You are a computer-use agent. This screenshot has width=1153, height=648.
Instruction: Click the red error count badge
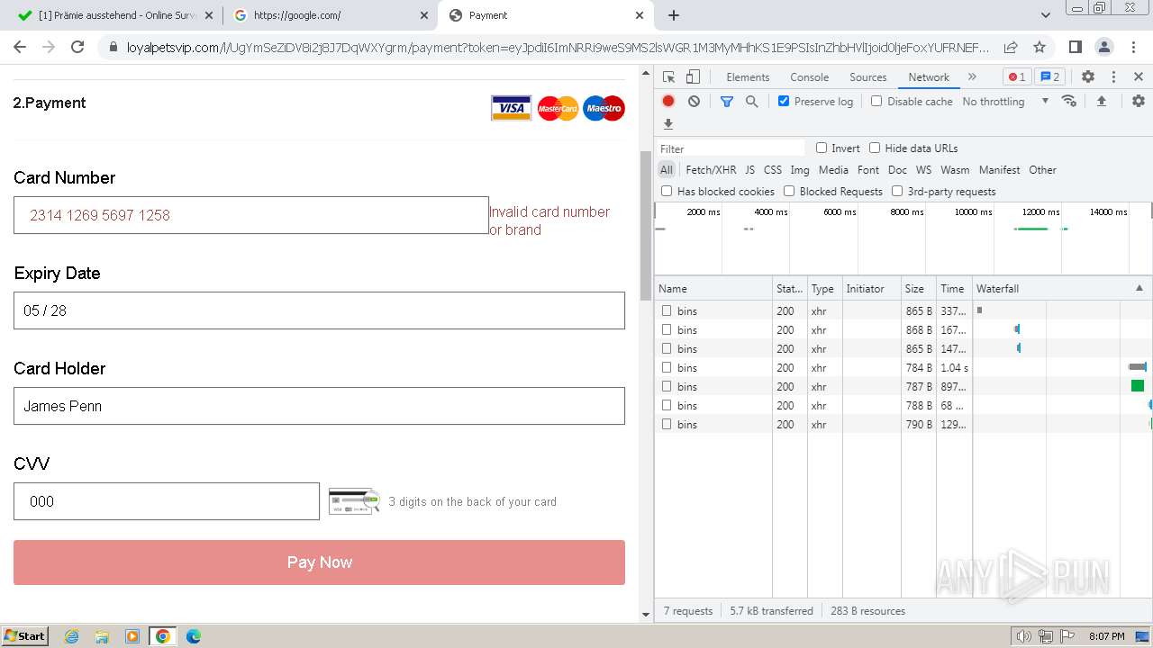[x=1017, y=77]
